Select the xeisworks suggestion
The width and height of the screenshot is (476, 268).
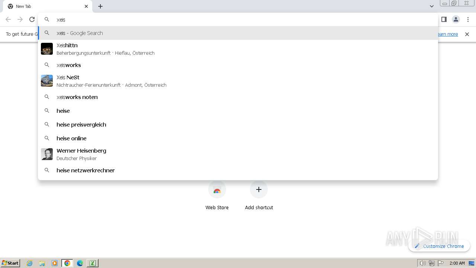[x=238, y=65]
